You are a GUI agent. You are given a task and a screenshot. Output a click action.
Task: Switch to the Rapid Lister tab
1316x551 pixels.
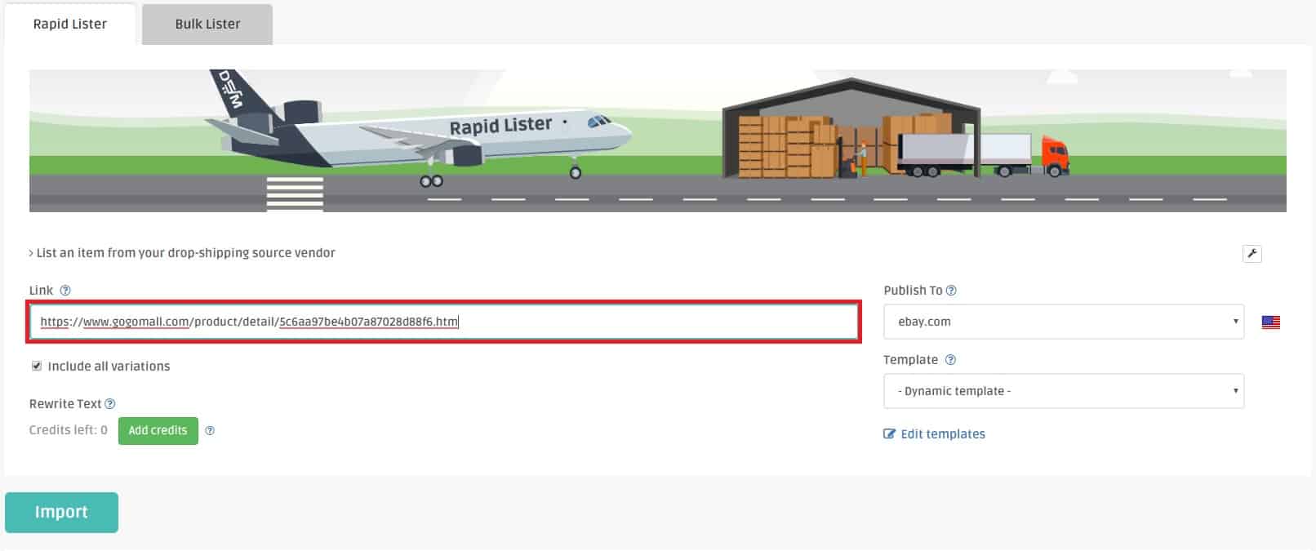click(69, 24)
